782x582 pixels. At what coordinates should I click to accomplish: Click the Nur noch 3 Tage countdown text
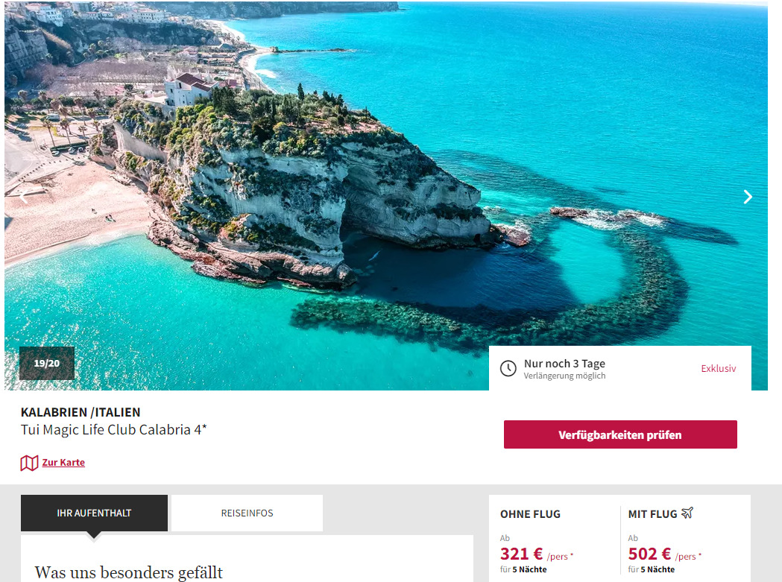[564, 364]
